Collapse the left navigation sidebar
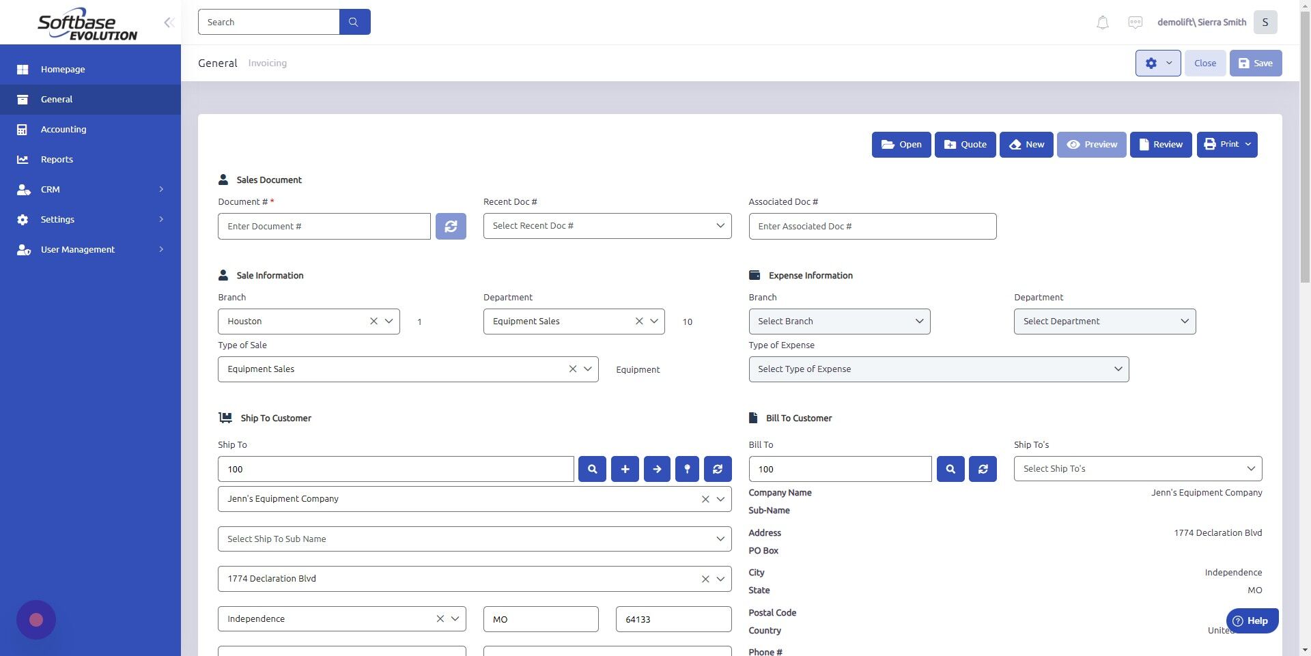The image size is (1311, 656). (x=169, y=22)
